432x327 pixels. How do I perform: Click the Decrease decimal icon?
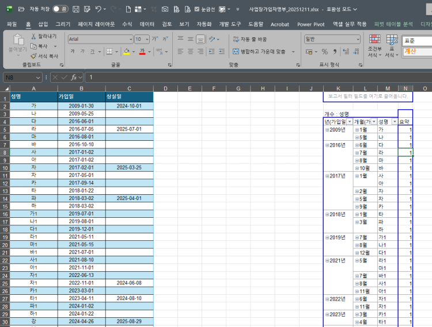tap(356, 51)
